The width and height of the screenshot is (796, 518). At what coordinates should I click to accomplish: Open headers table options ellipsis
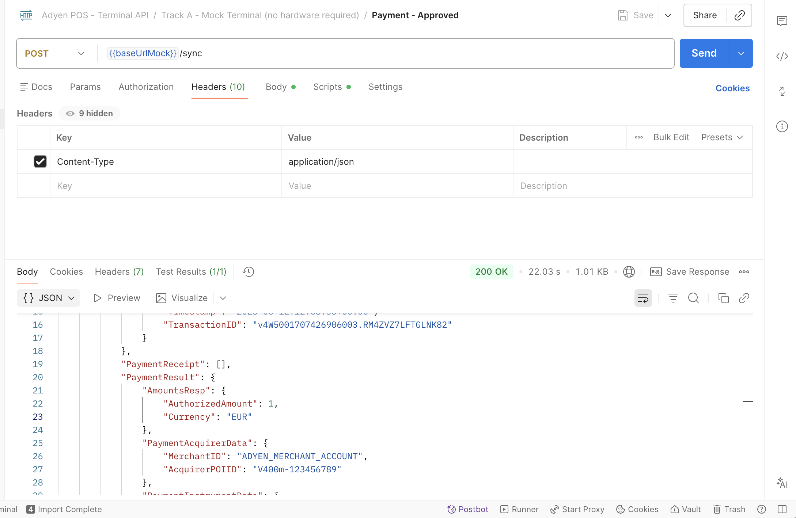point(639,137)
